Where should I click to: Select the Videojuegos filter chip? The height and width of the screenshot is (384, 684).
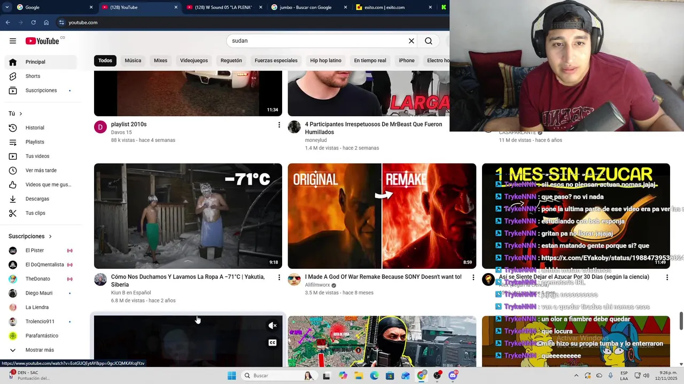[x=194, y=61]
